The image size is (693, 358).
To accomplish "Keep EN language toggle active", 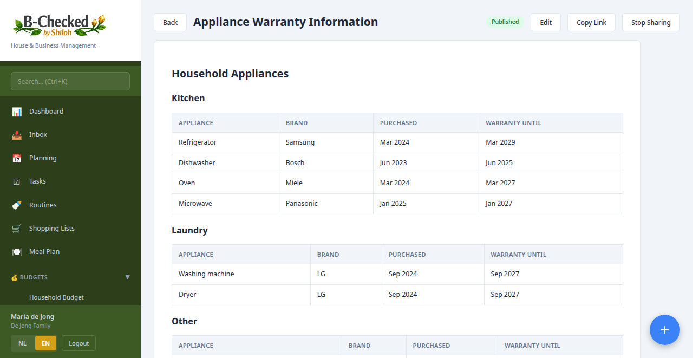I will coord(45,343).
